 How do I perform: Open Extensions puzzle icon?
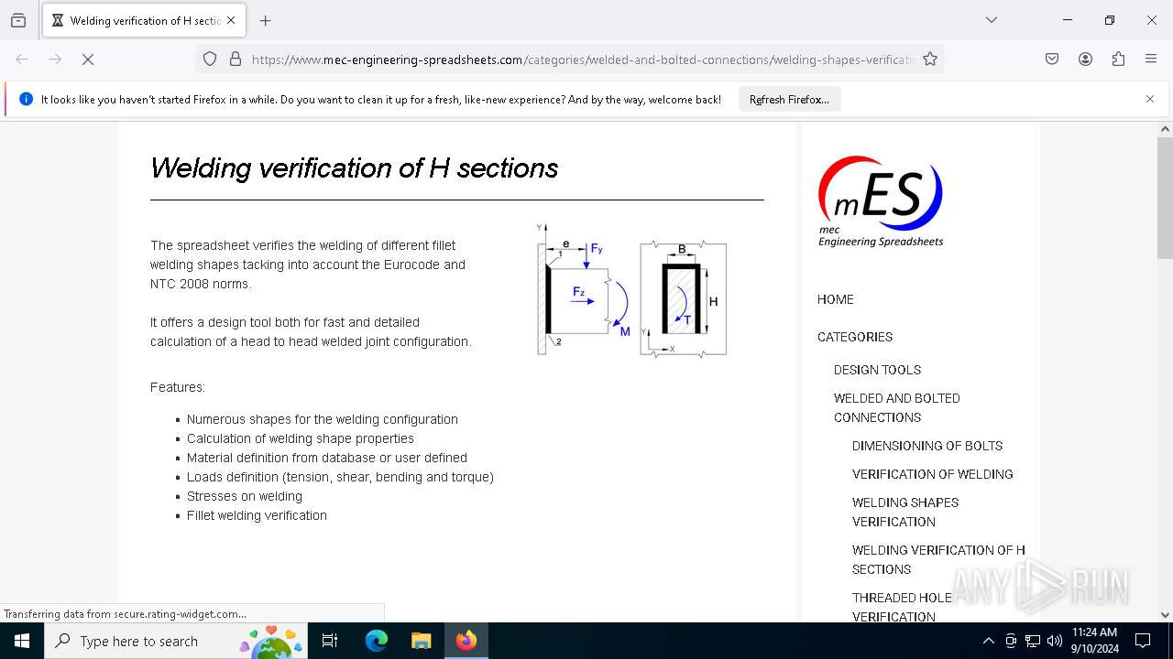(x=1118, y=59)
